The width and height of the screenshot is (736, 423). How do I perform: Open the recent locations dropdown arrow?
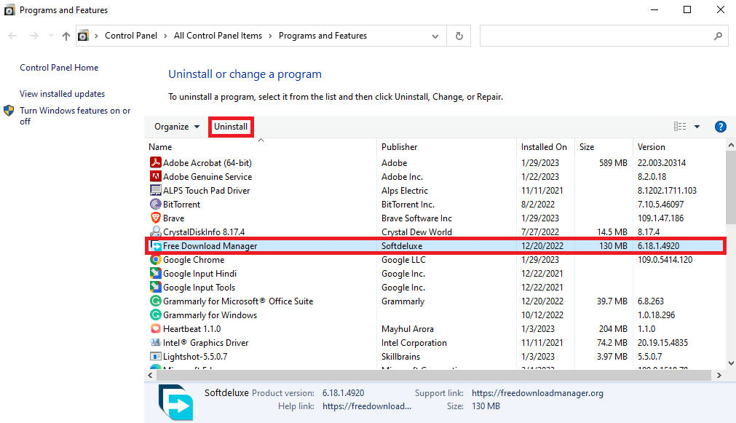[x=51, y=36]
